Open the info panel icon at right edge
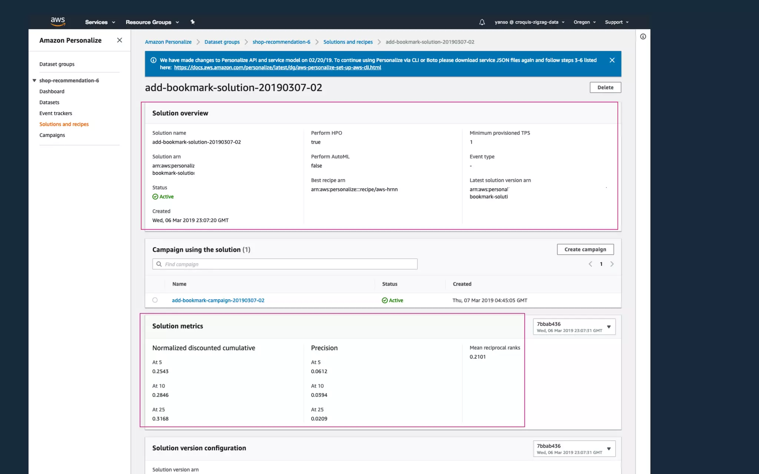The width and height of the screenshot is (759, 474). tap(643, 36)
